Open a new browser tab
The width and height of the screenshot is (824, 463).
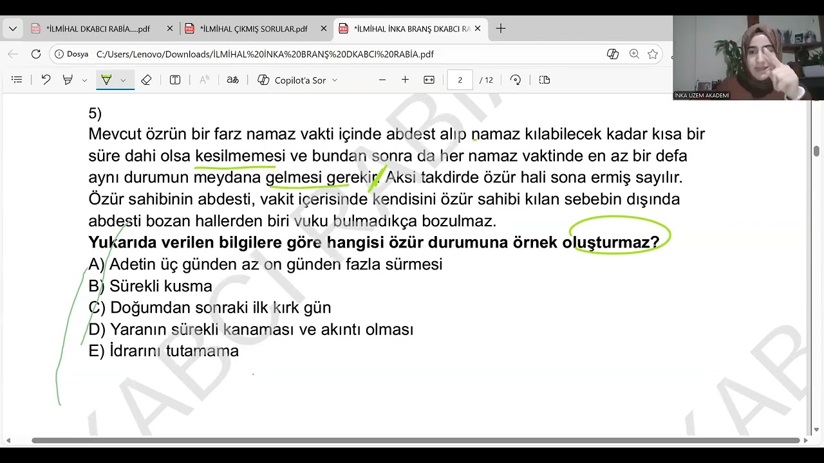[x=501, y=29]
